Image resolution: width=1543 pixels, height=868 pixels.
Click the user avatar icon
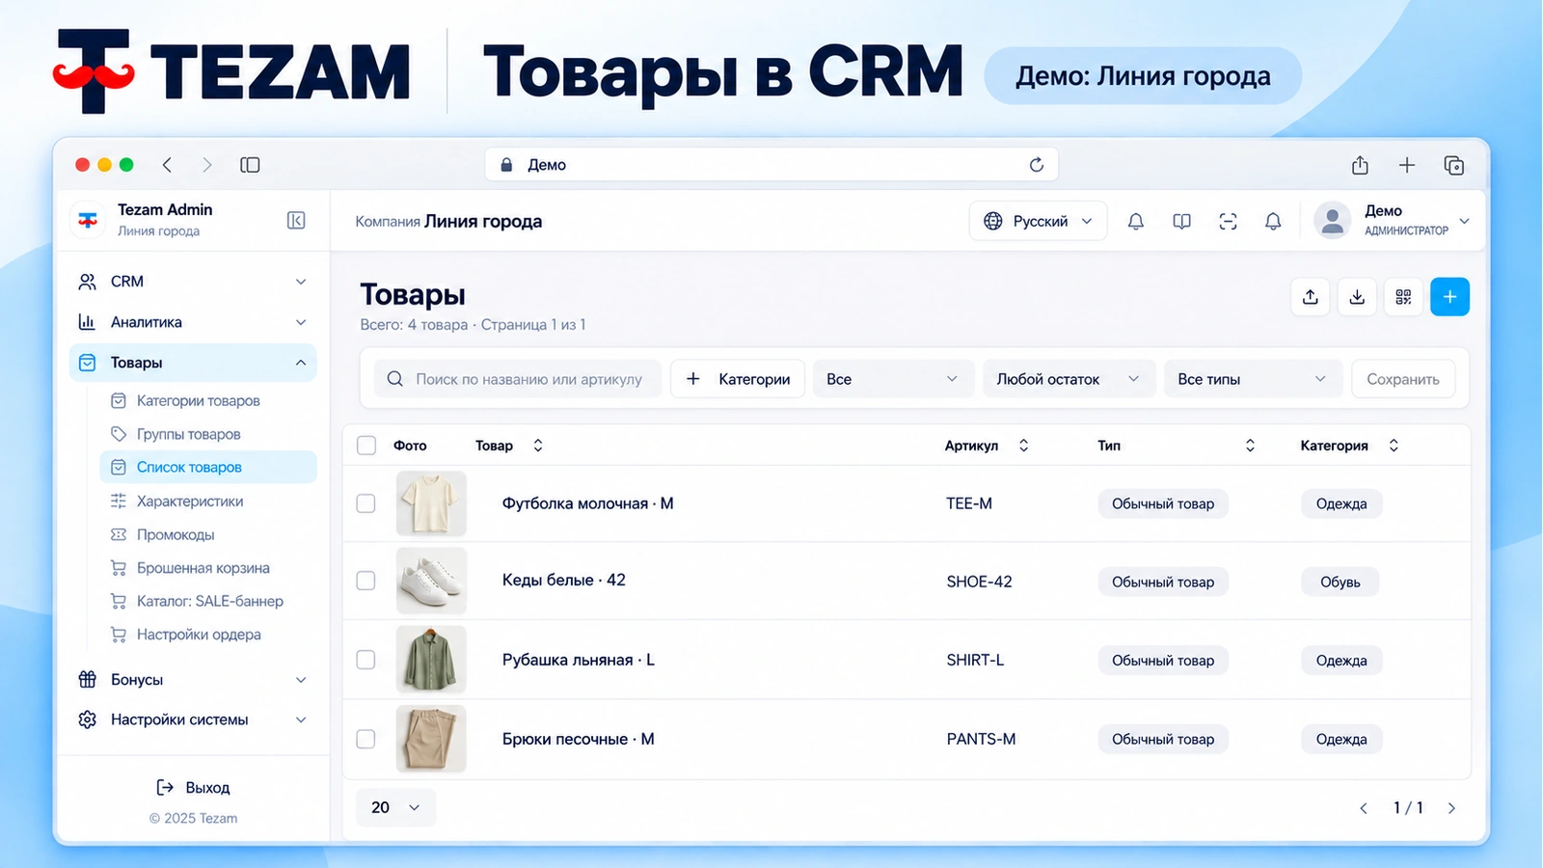1332,221
